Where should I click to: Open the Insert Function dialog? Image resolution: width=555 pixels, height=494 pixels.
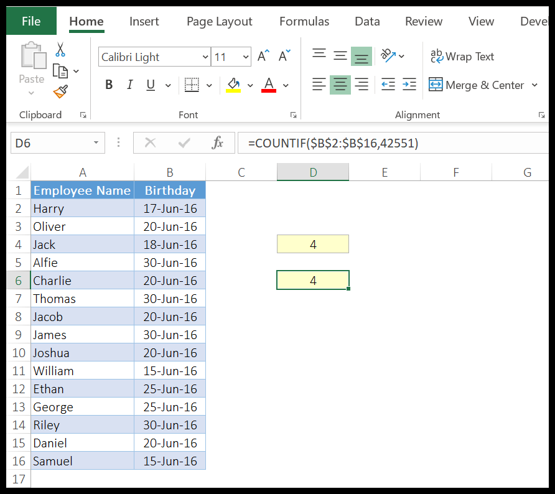[217, 142]
